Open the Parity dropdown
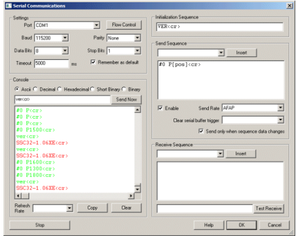 138,38
